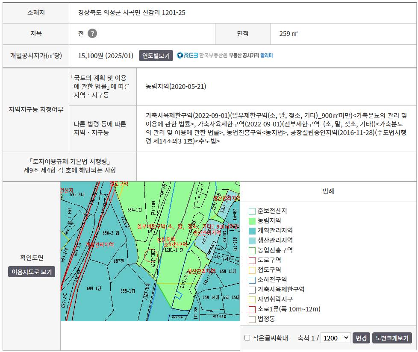Click the 접도구역 legend swatch
This screenshot has height=352, width=418.
pyautogui.click(x=252, y=270)
